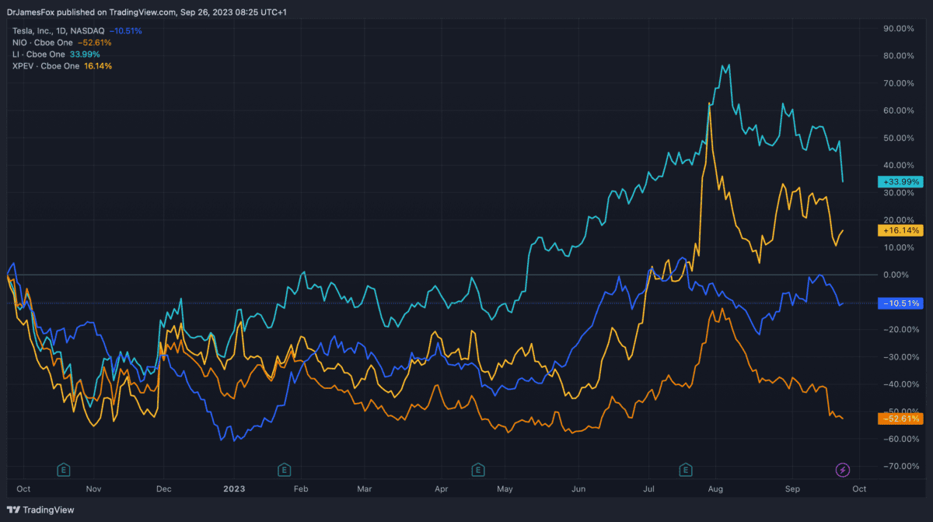Click the -10.51% blue price label
This screenshot has width=933, height=522.
(x=900, y=303)
